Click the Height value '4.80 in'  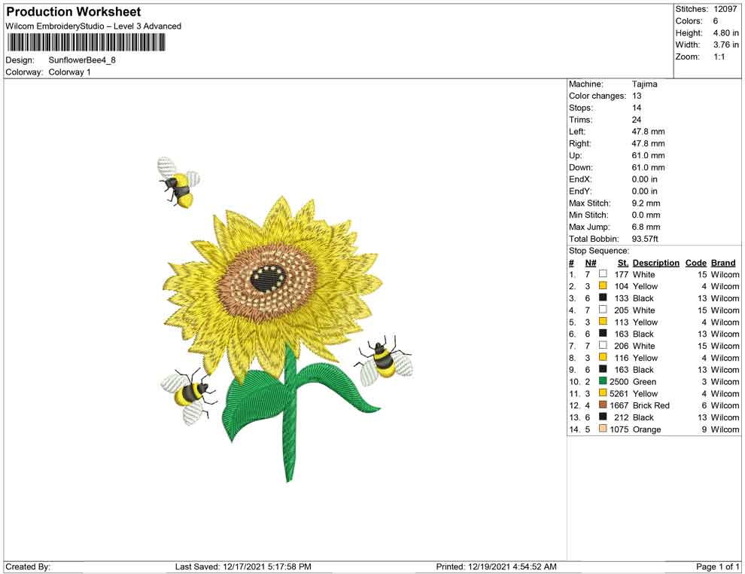725,33
